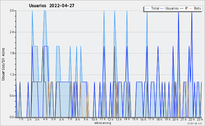Image resolution: width=205 pixels, height=126 pixels.
Task: Click the Total legend label
Action: [155, 8]
